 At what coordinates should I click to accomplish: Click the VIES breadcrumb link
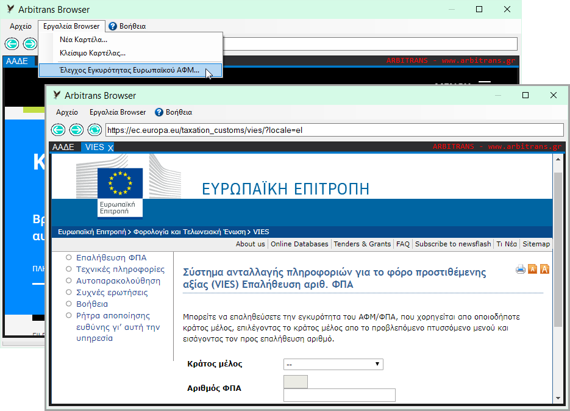(261, 232)
